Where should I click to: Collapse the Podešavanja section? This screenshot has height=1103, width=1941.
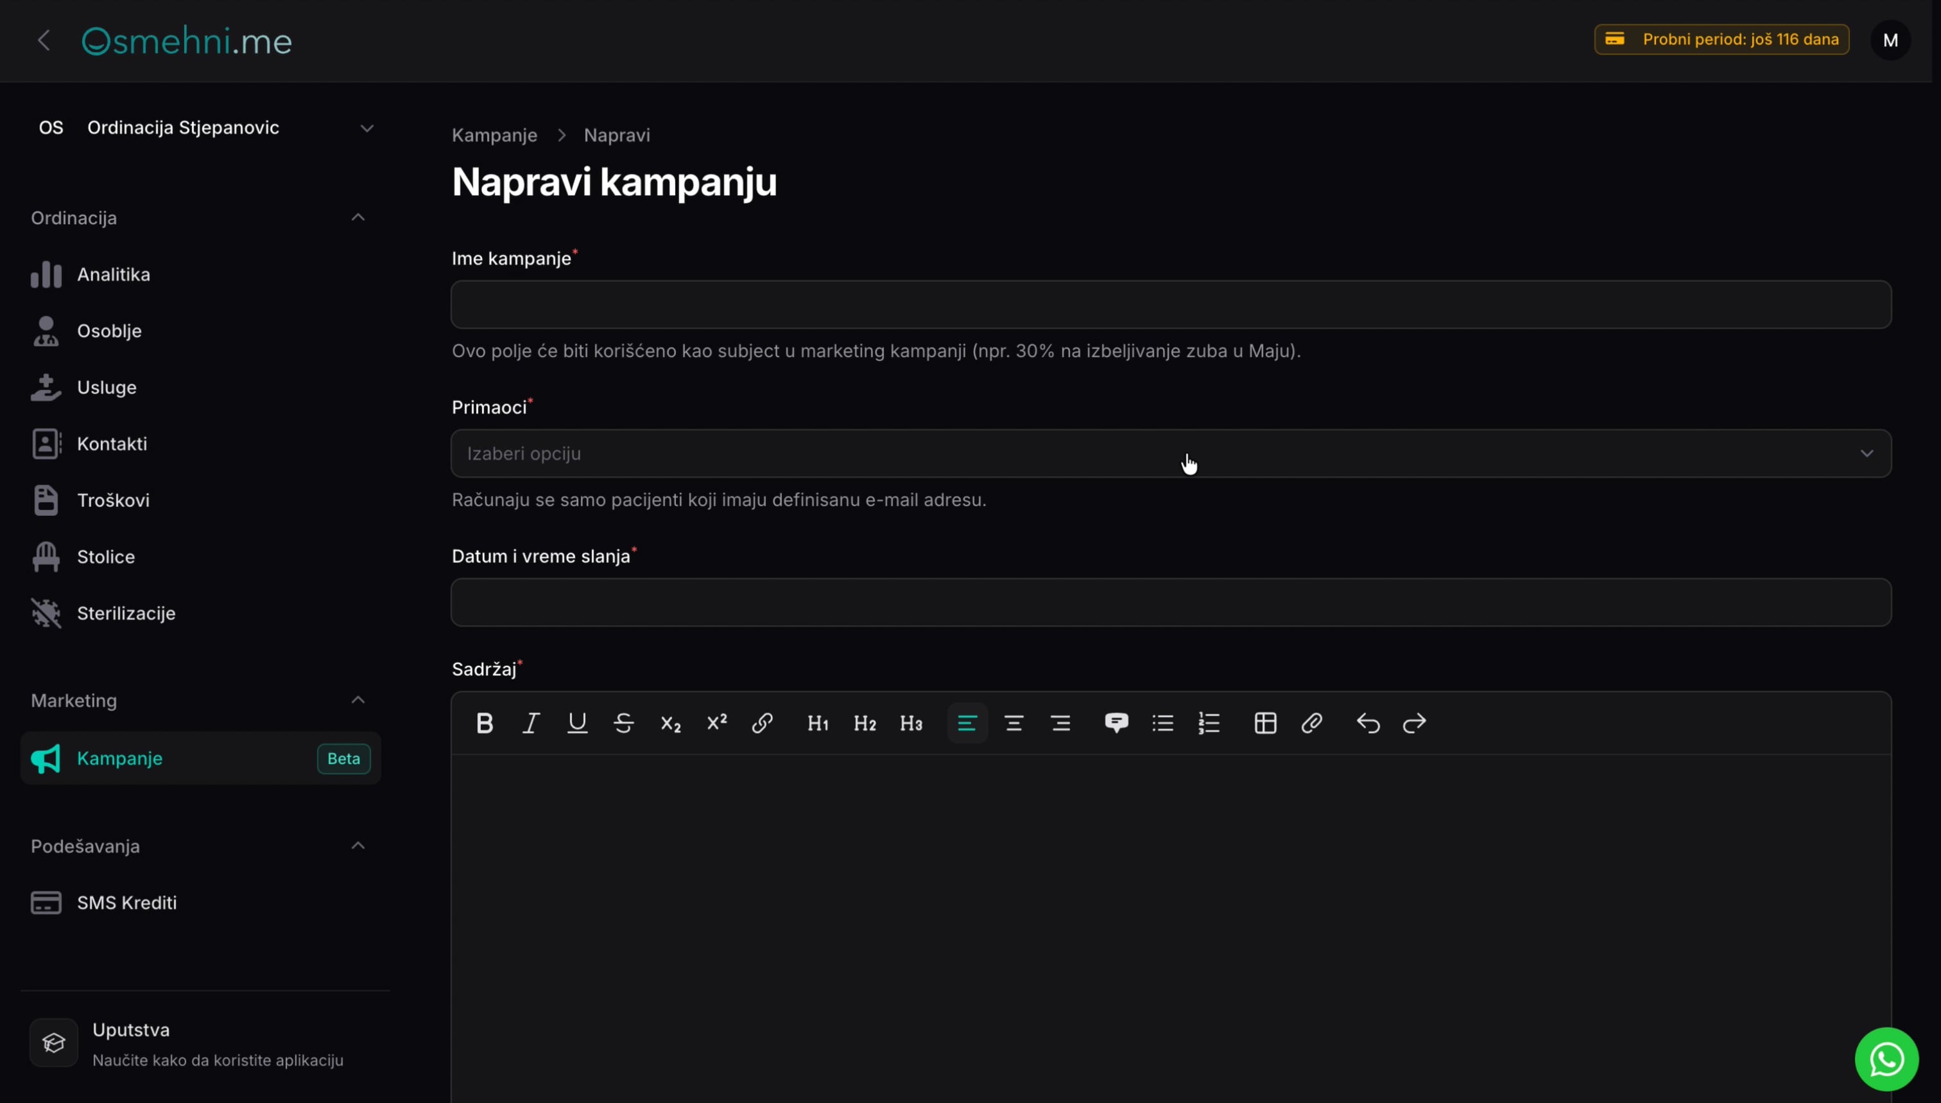[x=358, y=846]
